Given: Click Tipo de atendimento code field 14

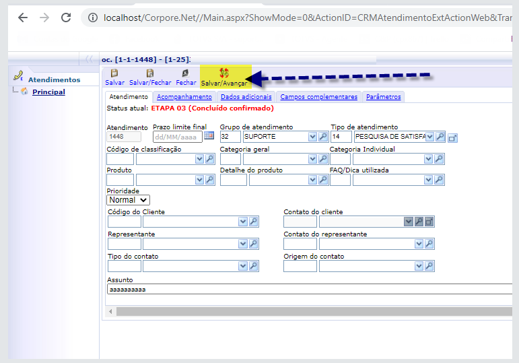Looking at the screenshot, I should [x=341, y=137].
